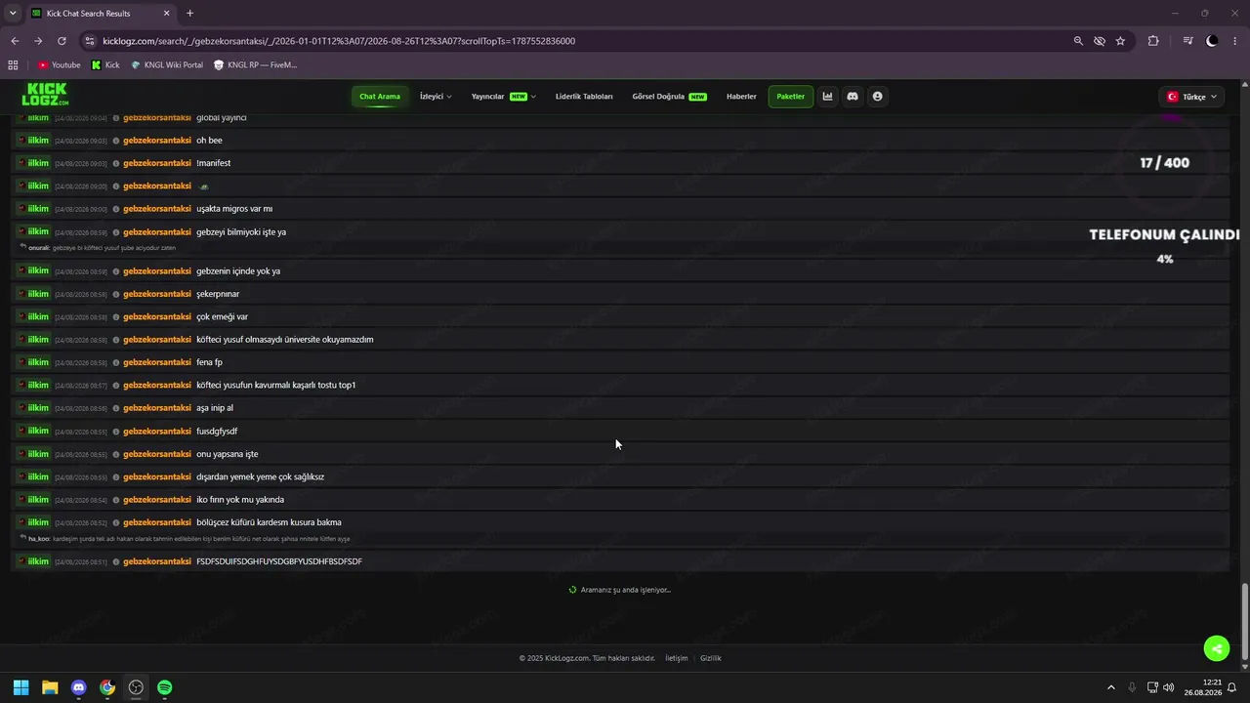The image size is (1250, 703).
Task: Click the iilkim channel badge on 'oh bee' row
Action: point(33,141)
